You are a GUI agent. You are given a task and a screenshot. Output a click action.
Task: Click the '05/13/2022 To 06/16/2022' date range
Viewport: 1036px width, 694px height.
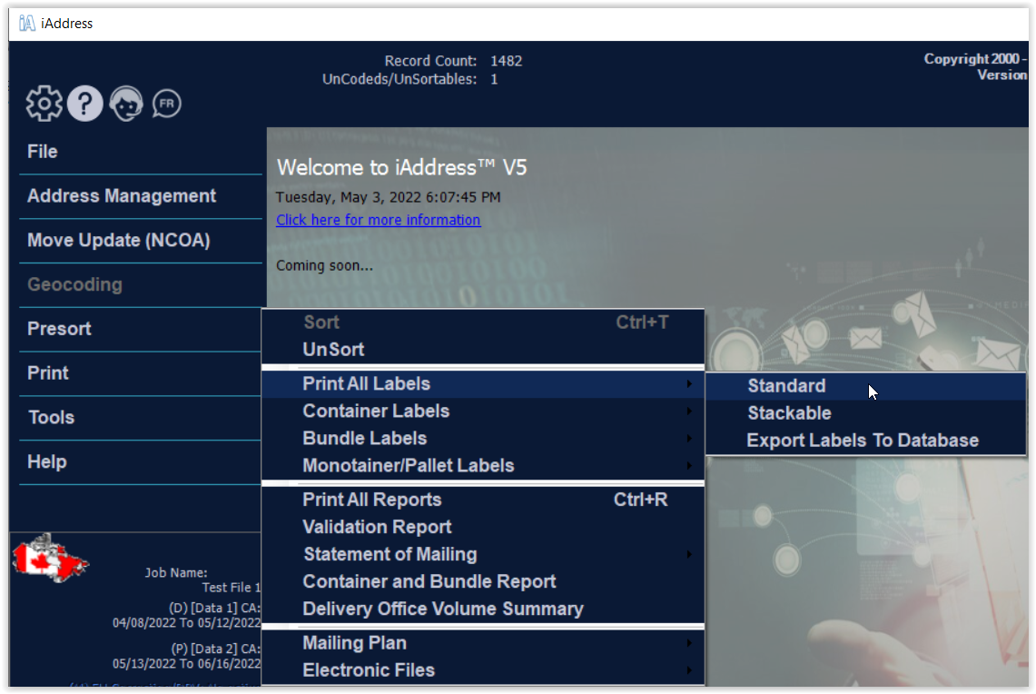tap(186, 664)
